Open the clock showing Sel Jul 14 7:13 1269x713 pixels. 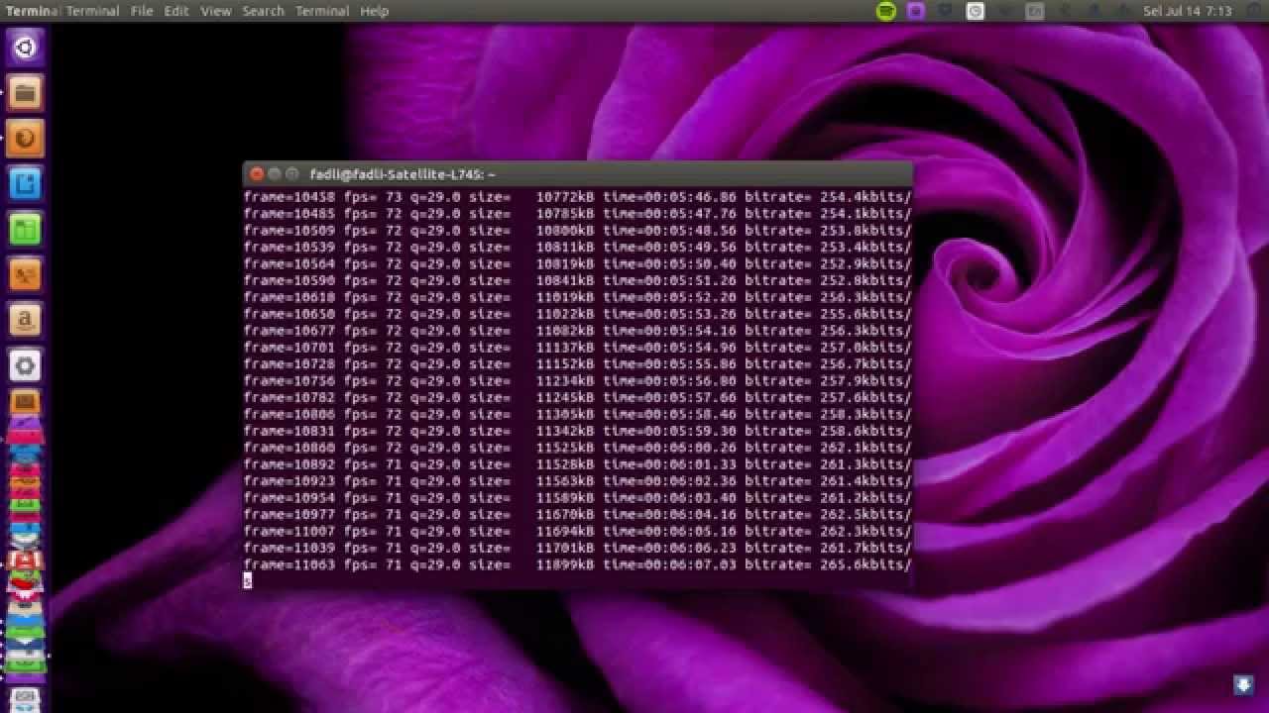coord(1187,11)
